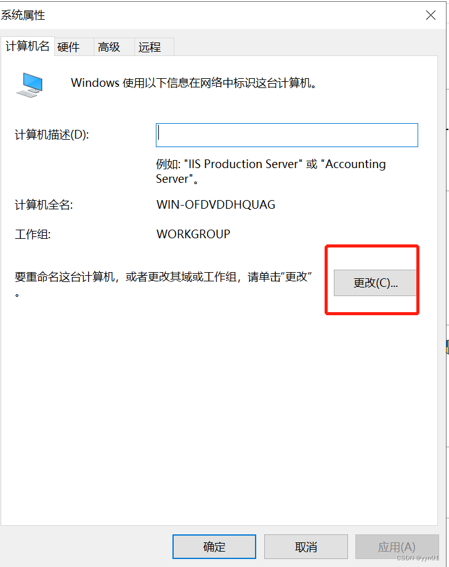Click the 计算机名 tab
449x567 pixels.
tap(28, 46)
